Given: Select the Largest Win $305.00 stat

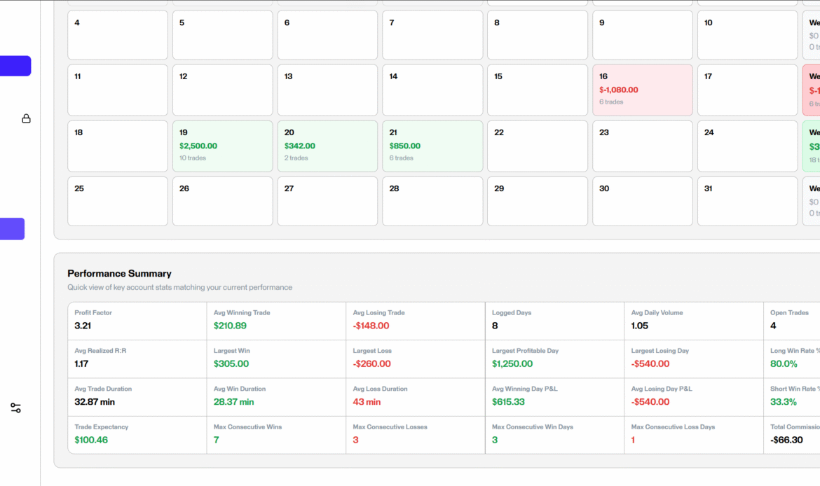Looking at the screenshot, I should coord(275,359).
